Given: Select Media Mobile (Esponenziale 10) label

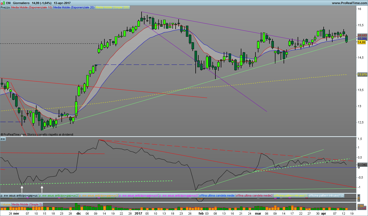Looking at the screenshot, I should pyautogui.click(x=32, y=8).
